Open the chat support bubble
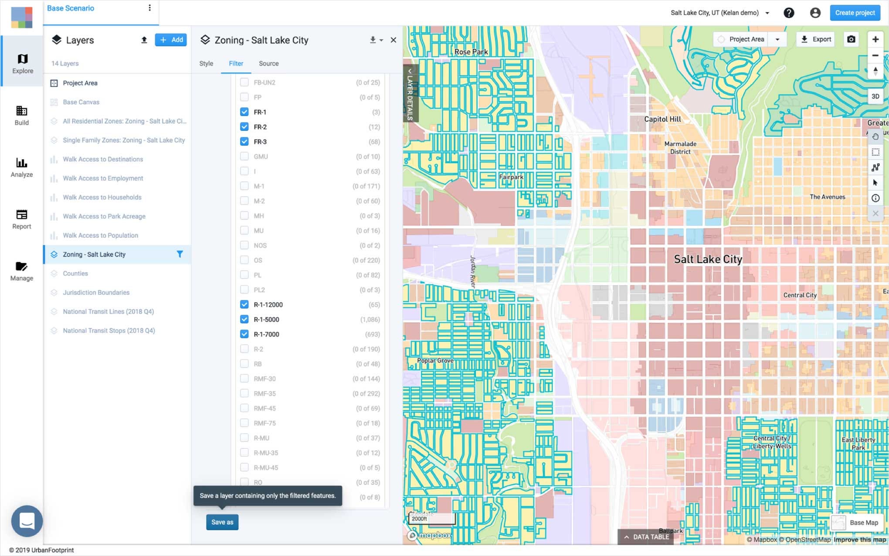889x556 pixels. [27, 521]
